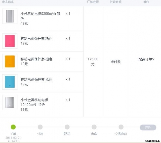This screenshot has width=161, height=143.
Task: Cancel the order via 取消订单 link
Action: 146,59
